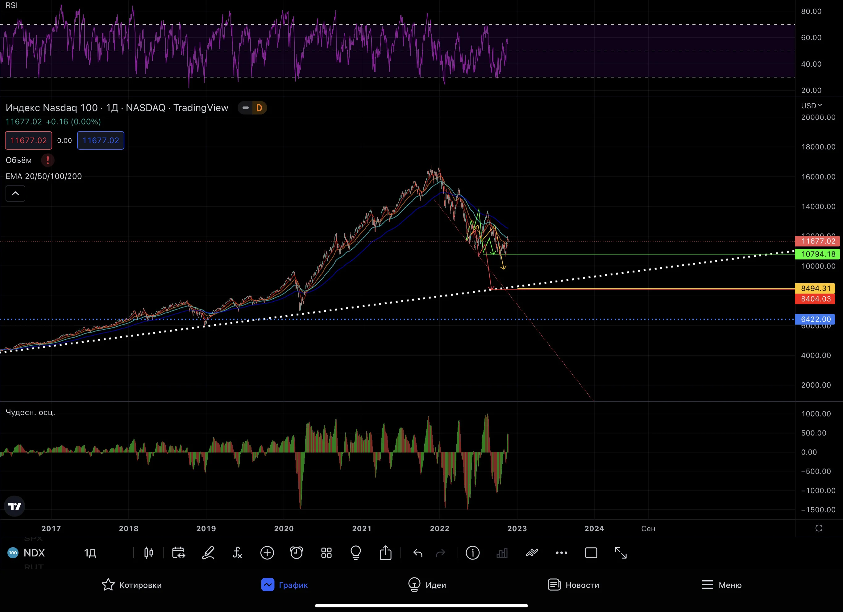
Task: Select the blue 6422.00 price axis label
Action: point(815,319)
